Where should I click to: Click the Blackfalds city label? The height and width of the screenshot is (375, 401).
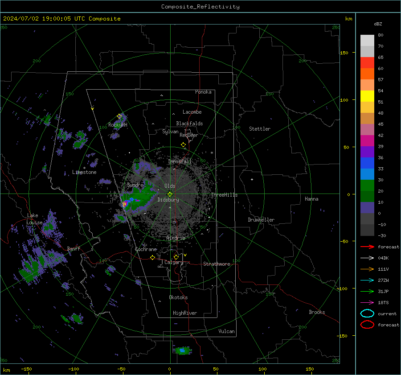coord(189,124)
